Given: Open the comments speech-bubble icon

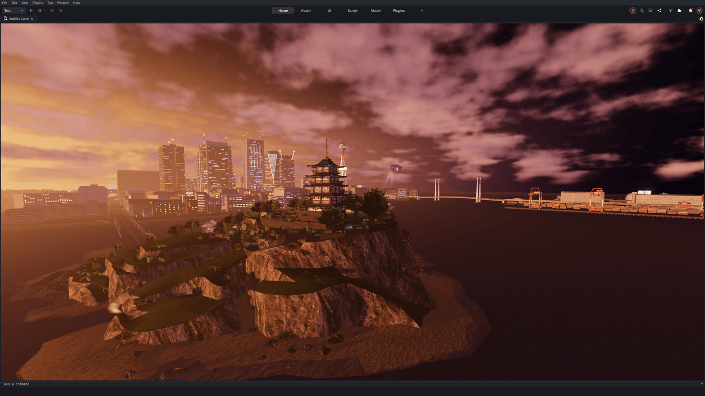Looking at the screenshot, I should (650, 10).
